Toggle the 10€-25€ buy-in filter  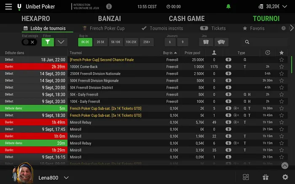coord(131,42)
